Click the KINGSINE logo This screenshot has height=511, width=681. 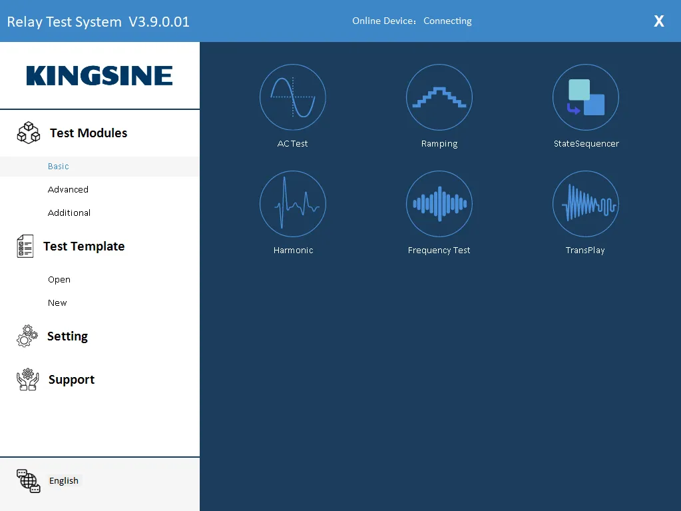[100, 76]
